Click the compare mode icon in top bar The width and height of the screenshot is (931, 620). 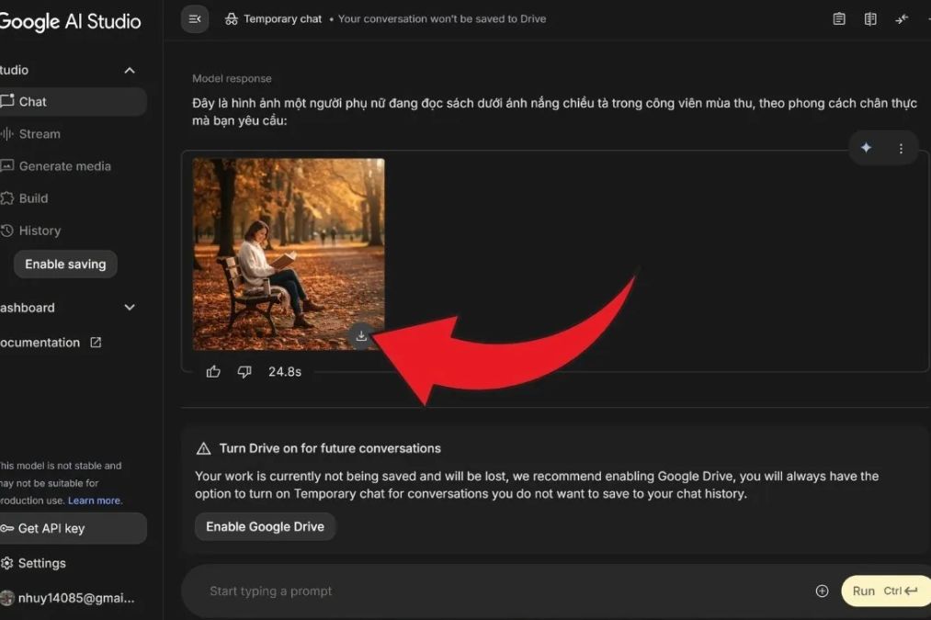870,18
